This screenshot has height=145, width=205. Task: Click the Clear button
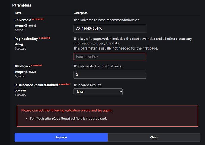(x=154, y=137)
